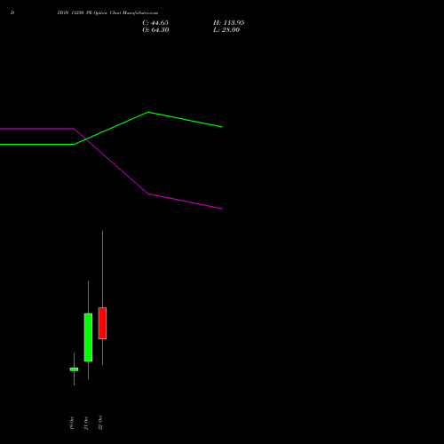444x444 pixels.
Task: Click the 19 Oct date axis label
Action: click(x=72, y=423)
